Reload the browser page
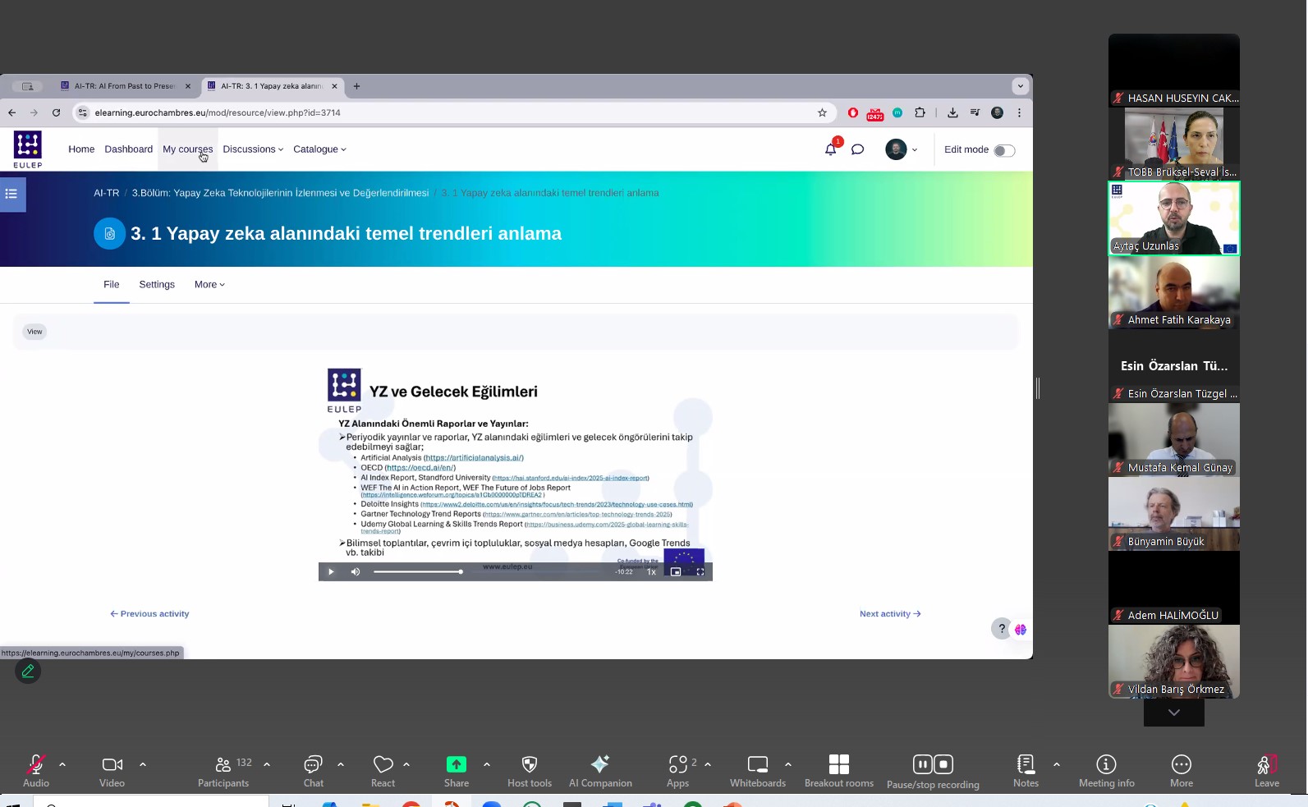The image size is (1308, 807). tap(56, 112)
